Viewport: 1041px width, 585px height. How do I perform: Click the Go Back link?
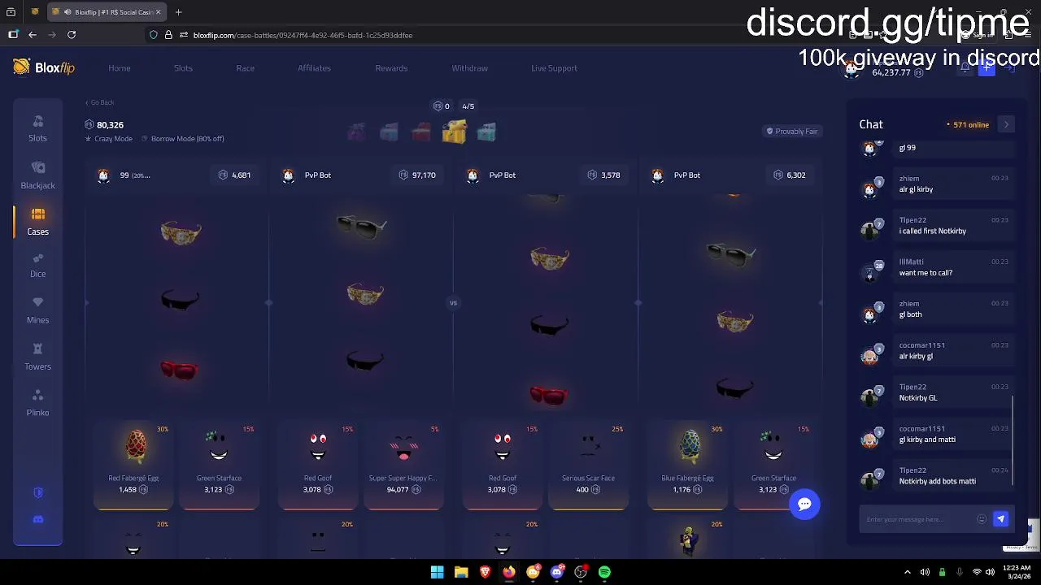coord(100,102)
